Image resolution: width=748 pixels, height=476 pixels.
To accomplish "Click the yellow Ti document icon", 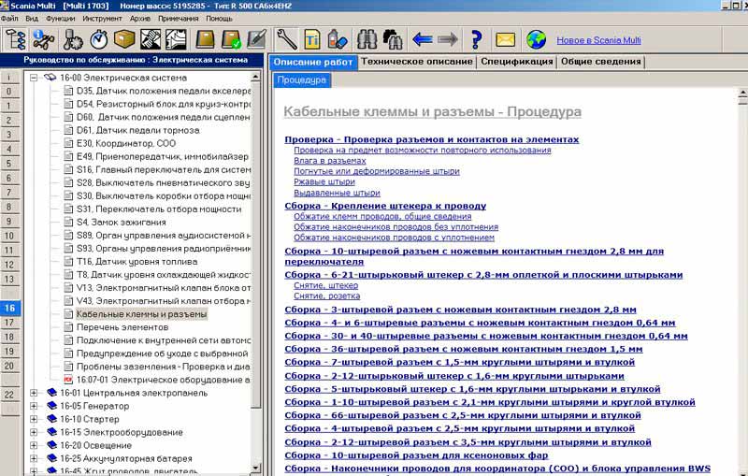I will 312,39.
